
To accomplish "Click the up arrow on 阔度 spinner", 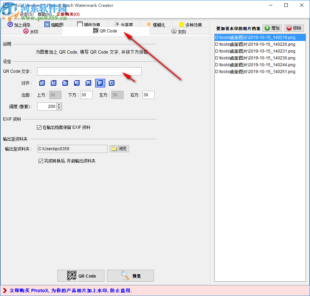I will coord(58,104).
